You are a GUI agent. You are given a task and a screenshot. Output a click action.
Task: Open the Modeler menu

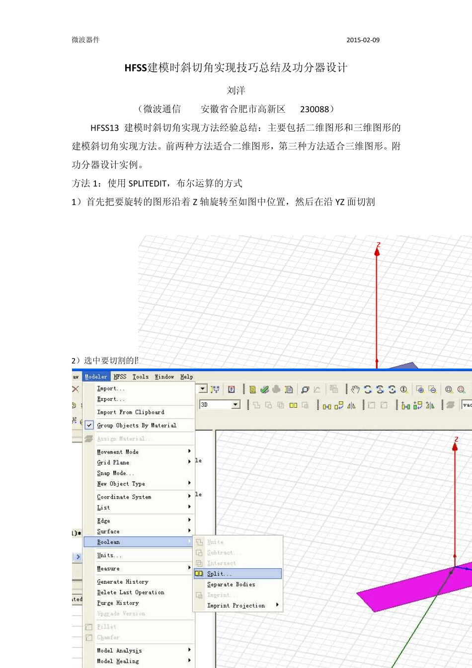click(x=96, y=377)
